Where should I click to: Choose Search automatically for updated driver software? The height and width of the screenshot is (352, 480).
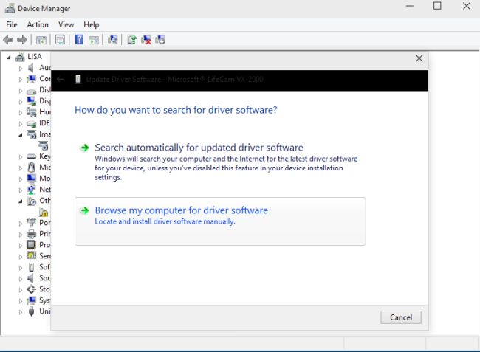click(220, 162)
